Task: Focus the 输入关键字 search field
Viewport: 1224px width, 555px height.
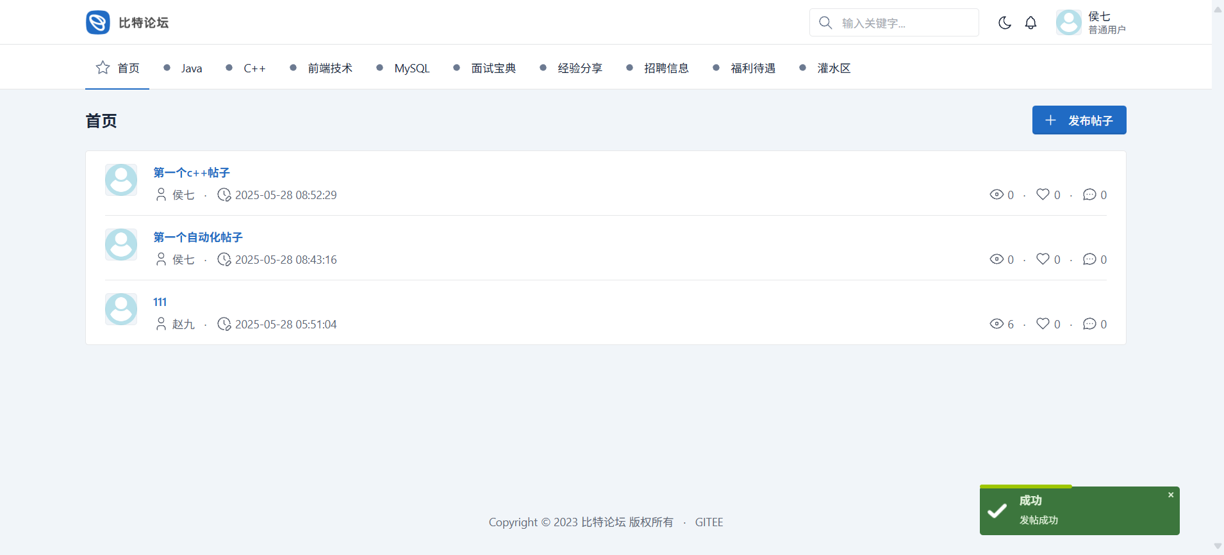Action: 894,22
